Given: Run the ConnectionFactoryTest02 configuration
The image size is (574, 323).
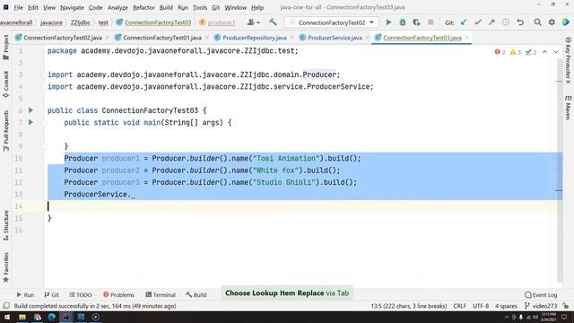Looking at the screenshot, I should click(388, 22).
